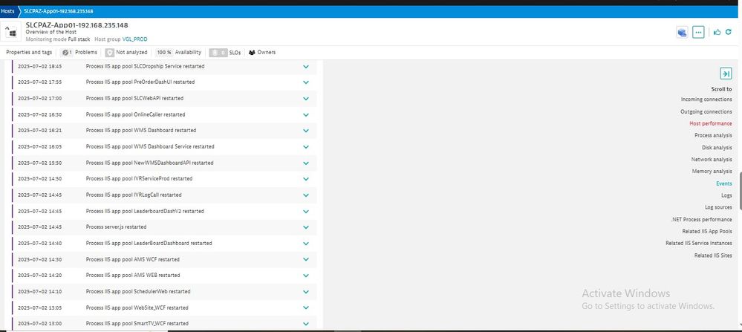Expand the AMS WEB restarted event

(305, 275)
